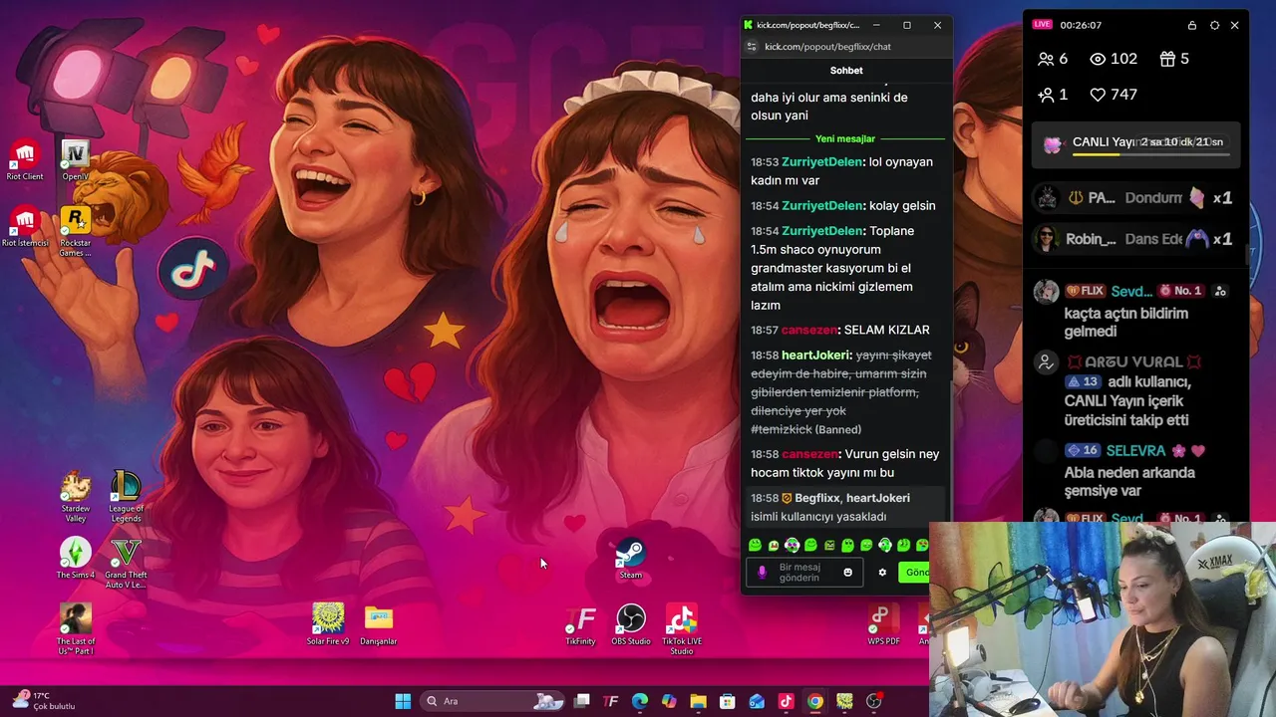Launch Steam from the desktop icon
Screen dimensions: 1276x717
pyautogui.click(x=630, y=559)
